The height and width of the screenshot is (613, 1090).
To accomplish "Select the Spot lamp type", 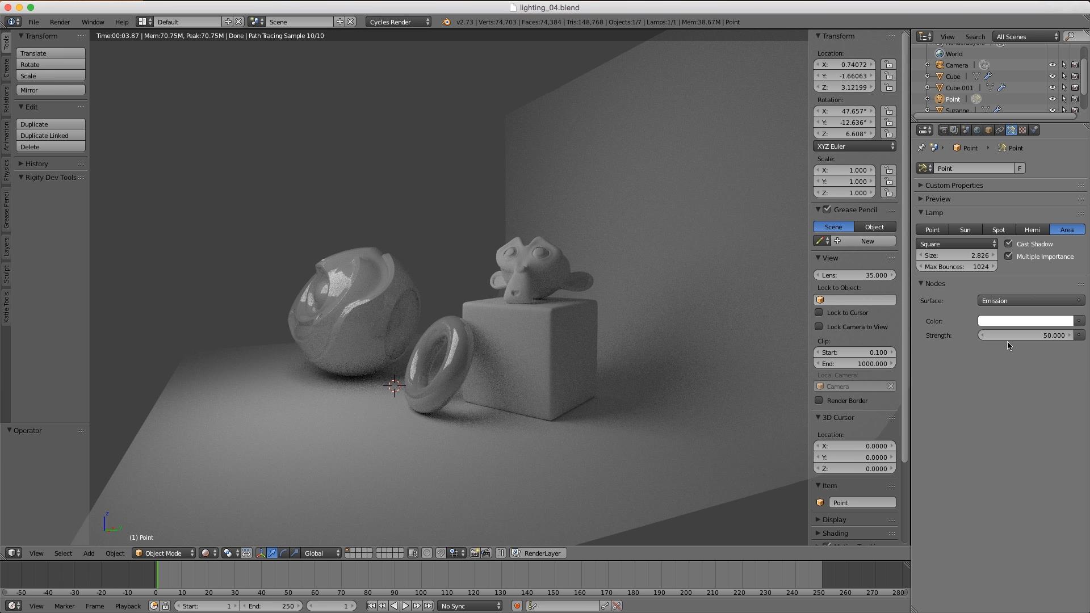I will [999, 230].
